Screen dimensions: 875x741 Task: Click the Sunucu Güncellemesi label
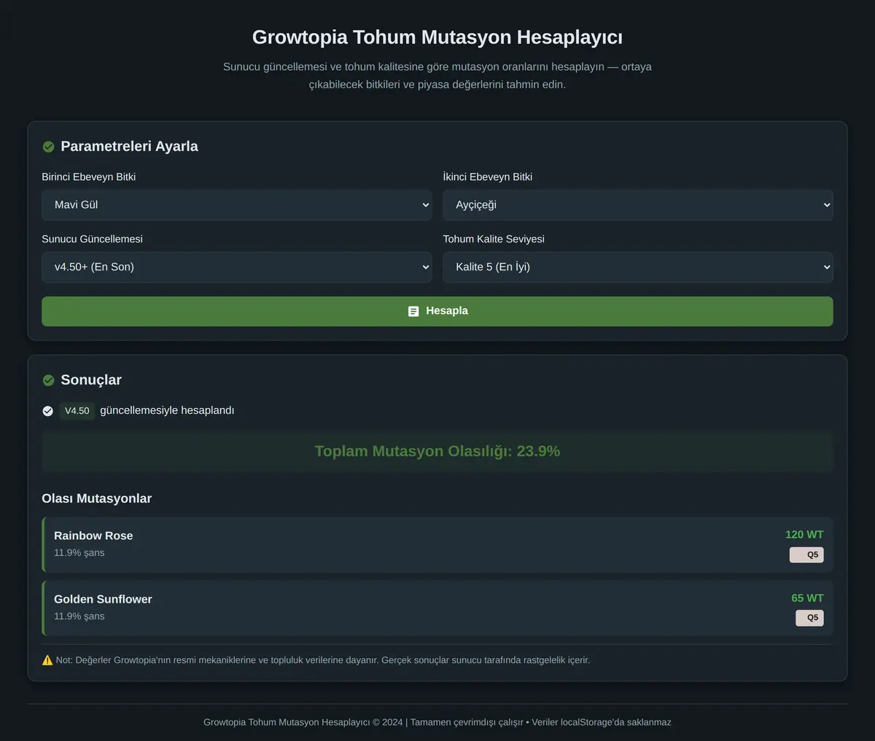coord(92,239)
